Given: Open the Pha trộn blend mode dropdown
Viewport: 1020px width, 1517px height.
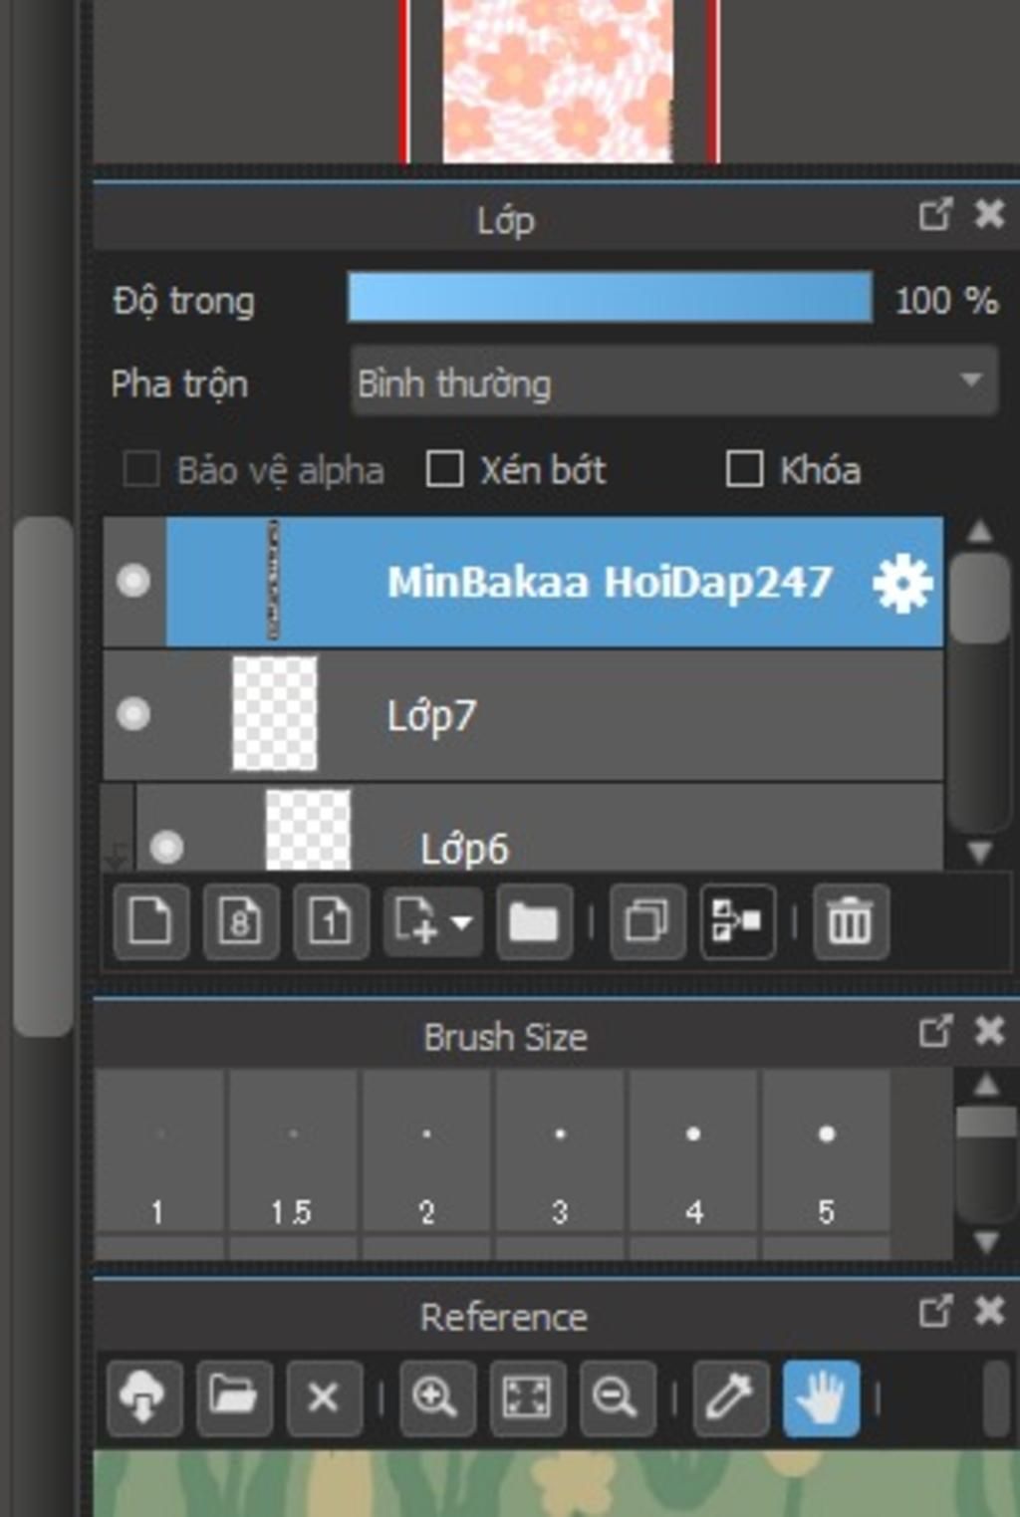Looking at the screenshot, I should click(x=673, y=381).
